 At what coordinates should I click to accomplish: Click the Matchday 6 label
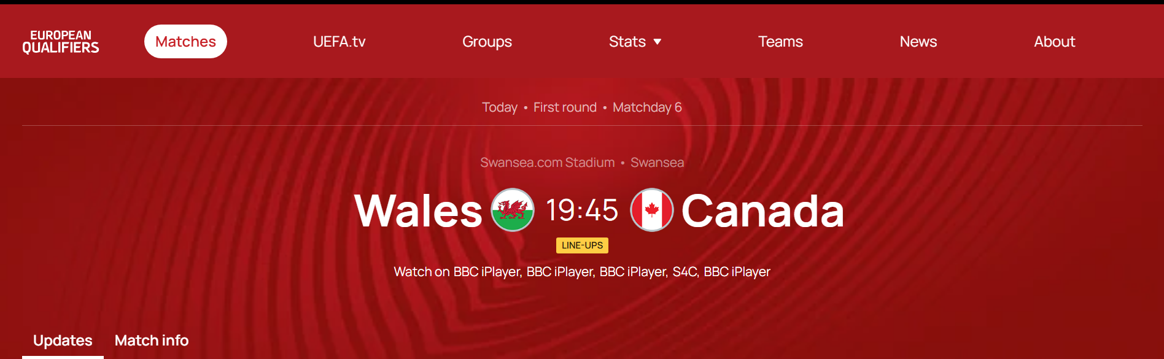(647, 107)
